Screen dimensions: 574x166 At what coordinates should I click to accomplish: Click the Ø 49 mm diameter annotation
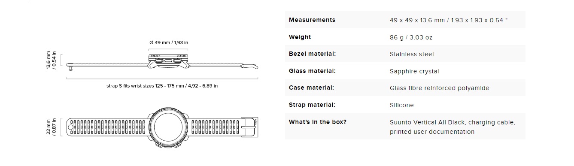pos(169,42)
